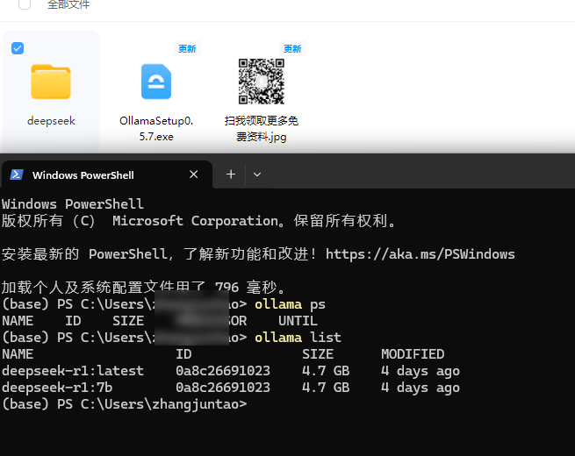
Task: Click the PowerShell icon on the tab
Action: [x=17, y=175]
